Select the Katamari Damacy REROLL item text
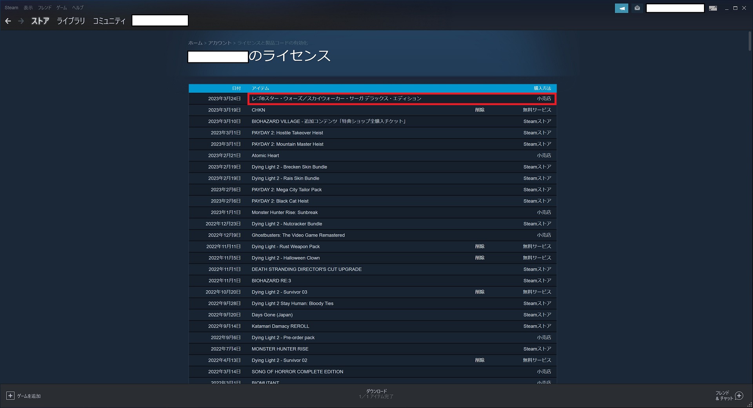 coord(280,326)
